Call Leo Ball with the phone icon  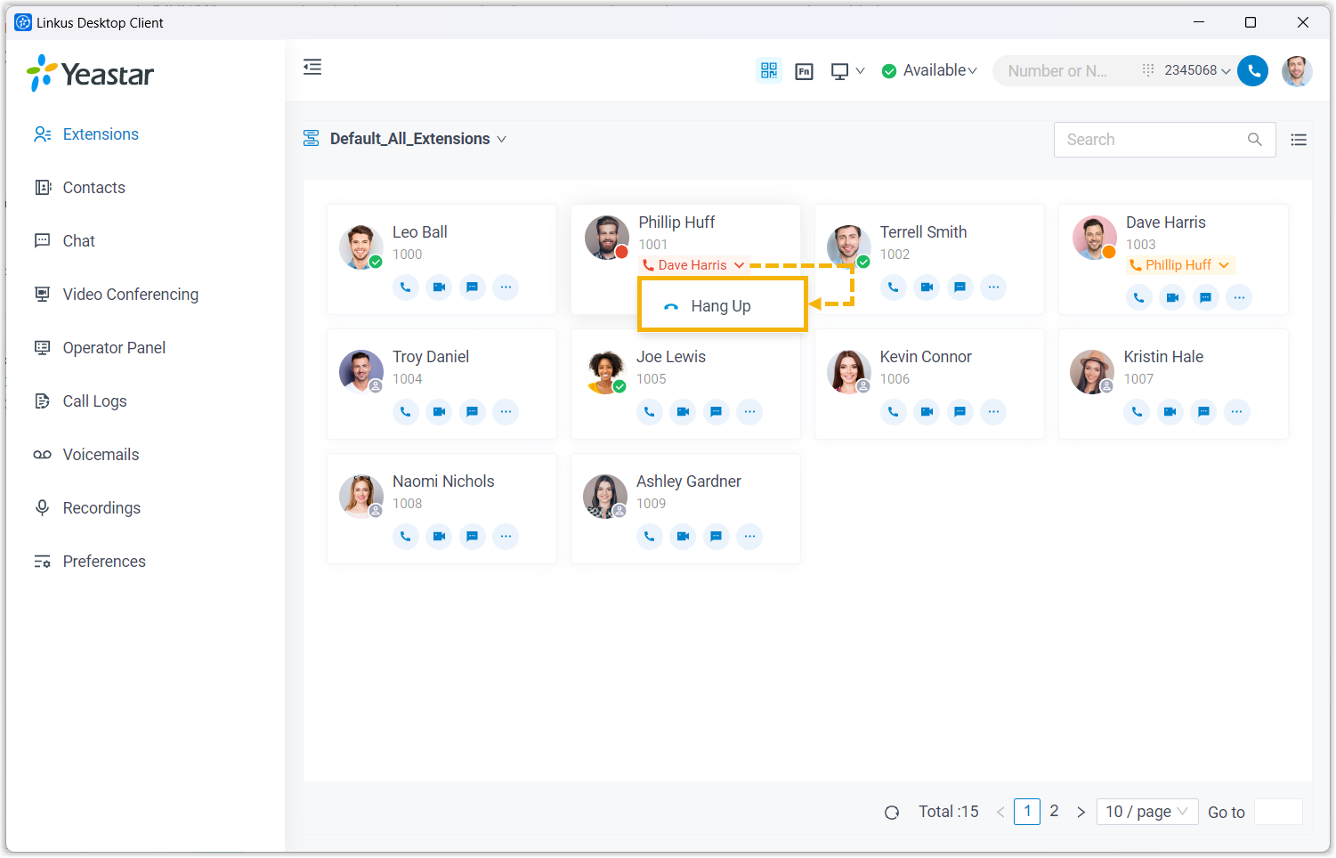click(x=406, y=287)
